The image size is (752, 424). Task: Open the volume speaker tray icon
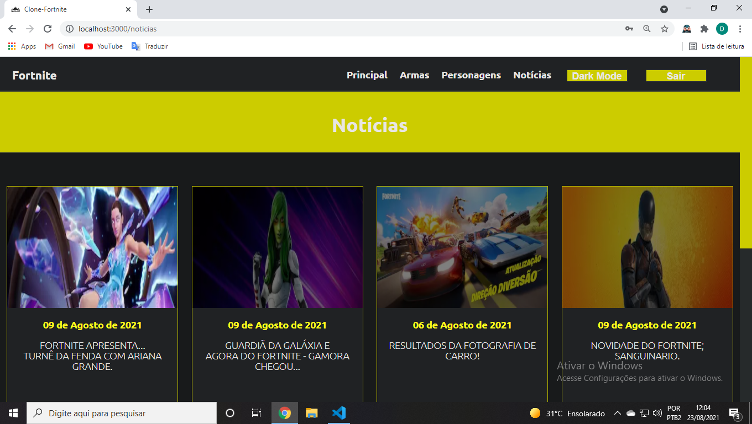click(x=657, y=413)
